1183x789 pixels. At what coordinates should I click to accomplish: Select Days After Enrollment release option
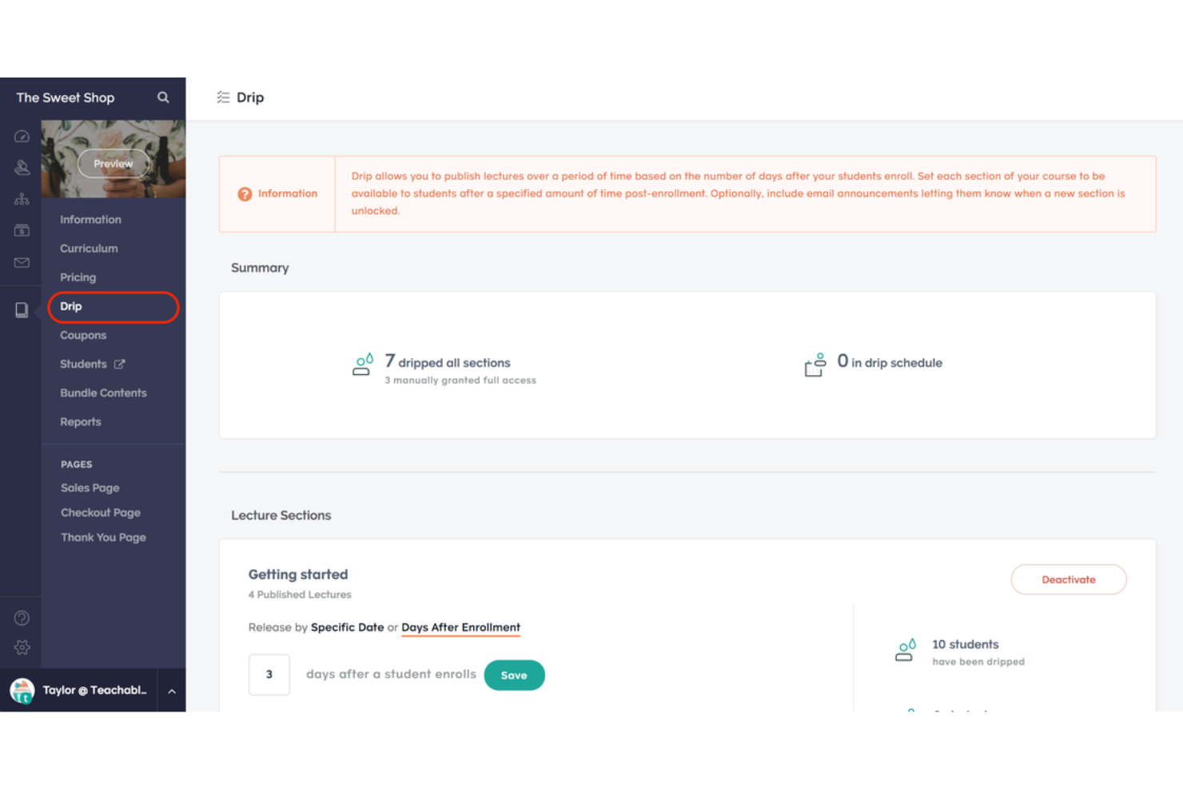[460, 628]
